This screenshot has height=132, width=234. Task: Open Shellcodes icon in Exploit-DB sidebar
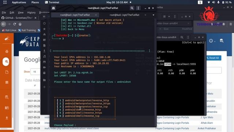click(7, 82)
